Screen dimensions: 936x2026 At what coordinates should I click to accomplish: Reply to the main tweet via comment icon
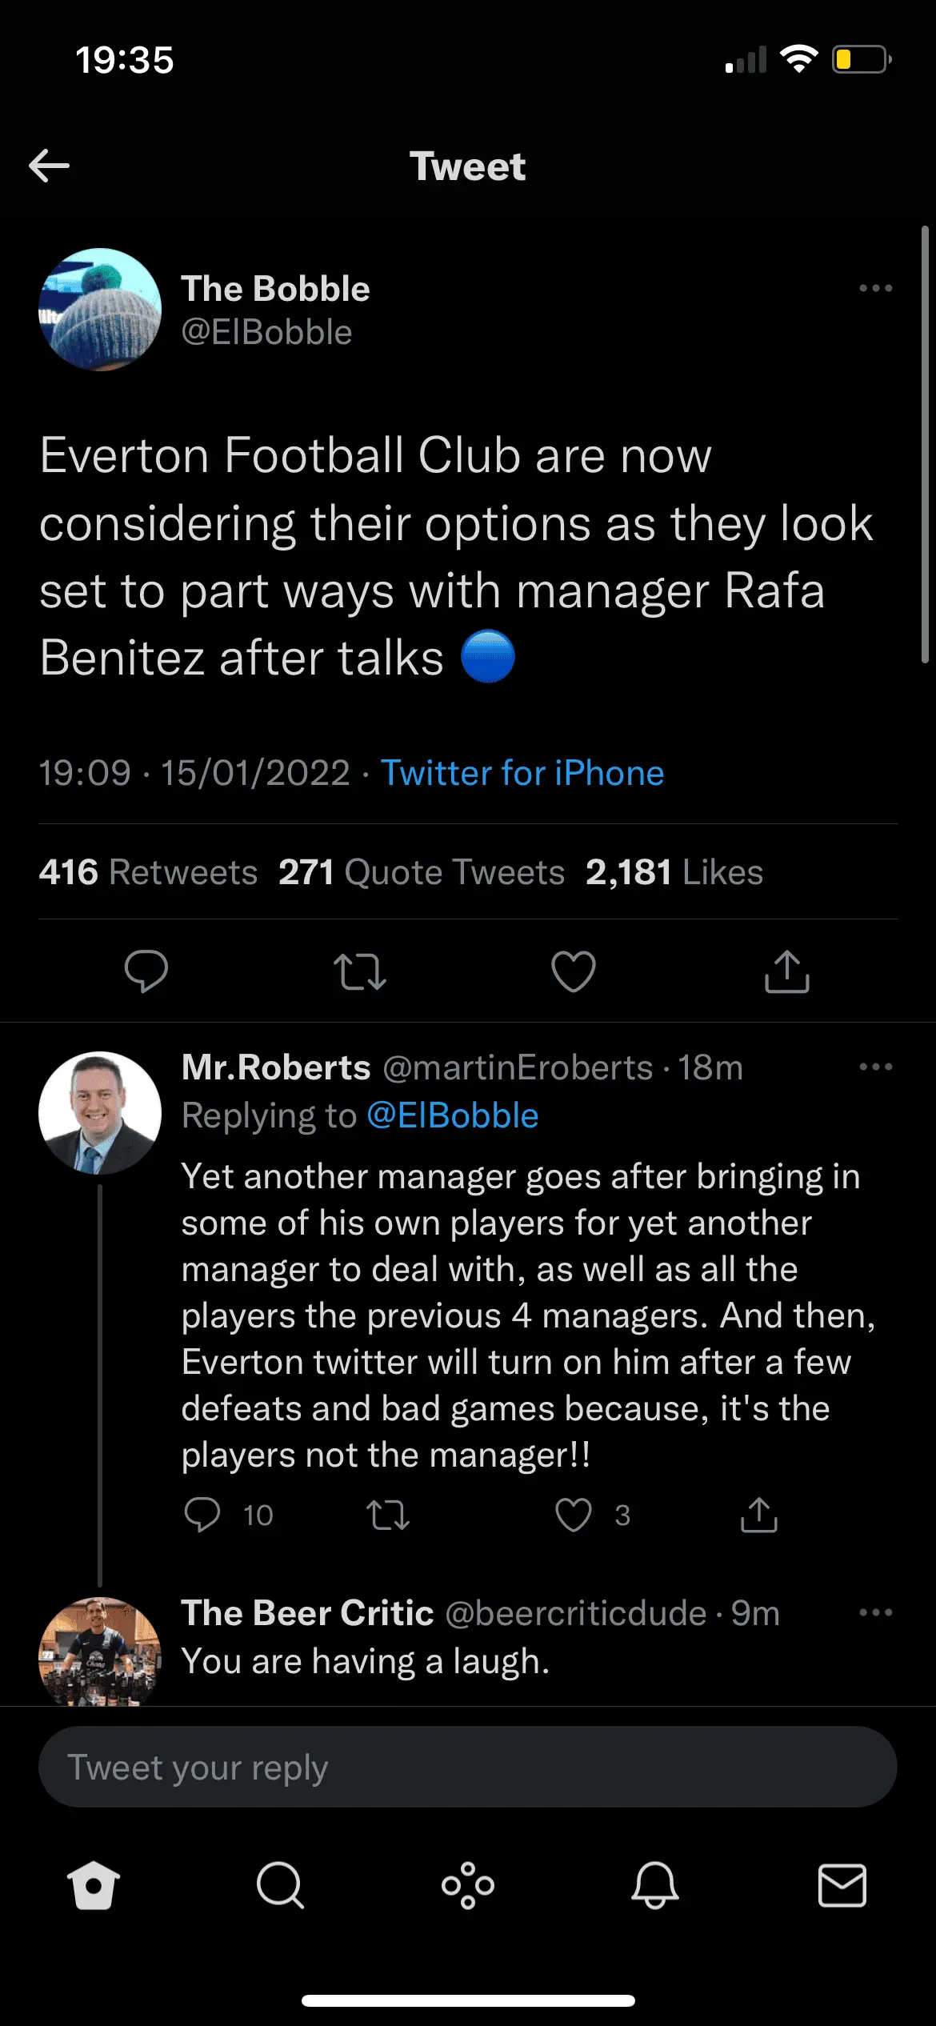click(x=146, y=971)
